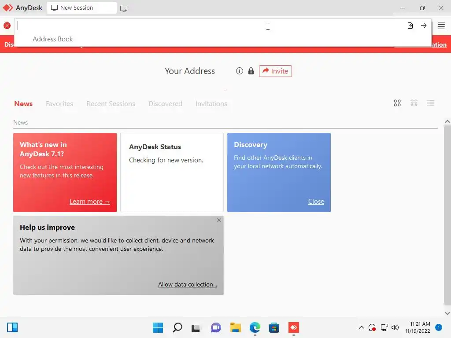
Task: Click Allow data collection link
Action: tap(188, 284)
